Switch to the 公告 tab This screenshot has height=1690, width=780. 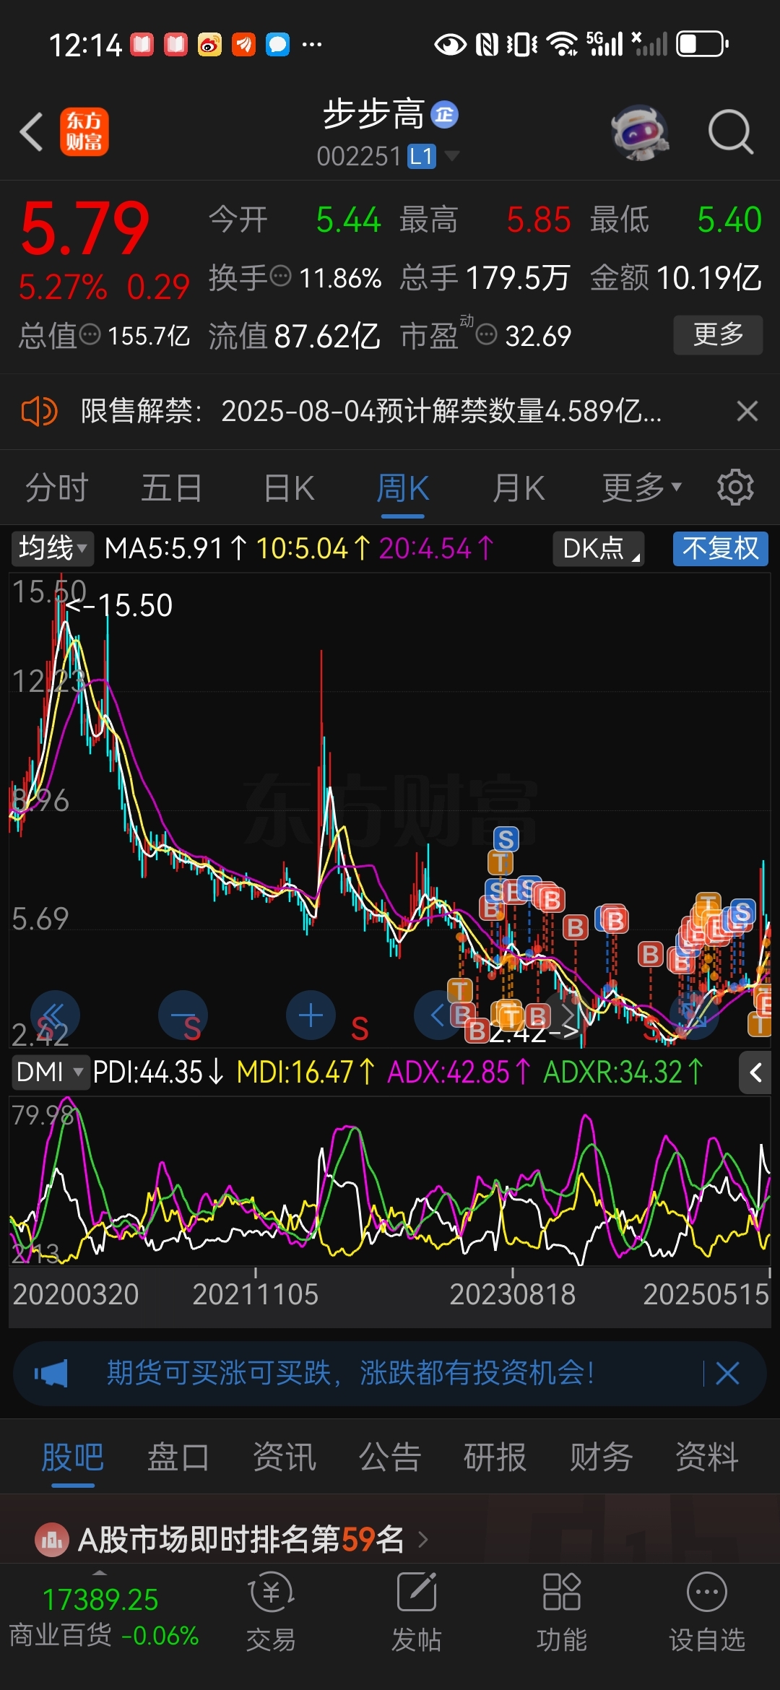coord(390,1457)
